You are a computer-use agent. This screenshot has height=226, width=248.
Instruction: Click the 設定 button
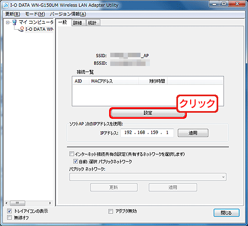(x=148, y=113)
